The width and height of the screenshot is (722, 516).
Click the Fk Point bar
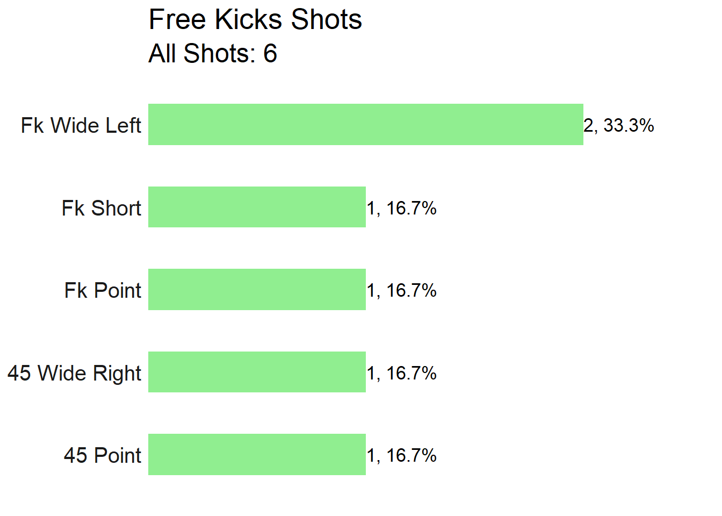pyautogui.click(x=257, y=289)
